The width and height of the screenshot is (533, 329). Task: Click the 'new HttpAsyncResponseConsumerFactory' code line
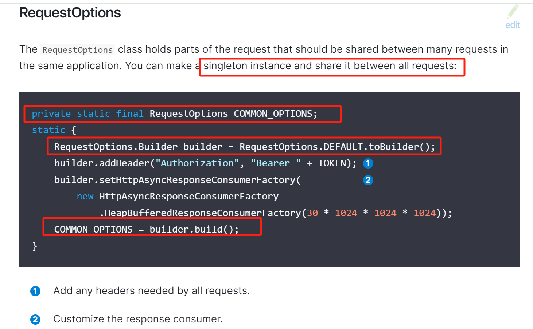[178, 197]
